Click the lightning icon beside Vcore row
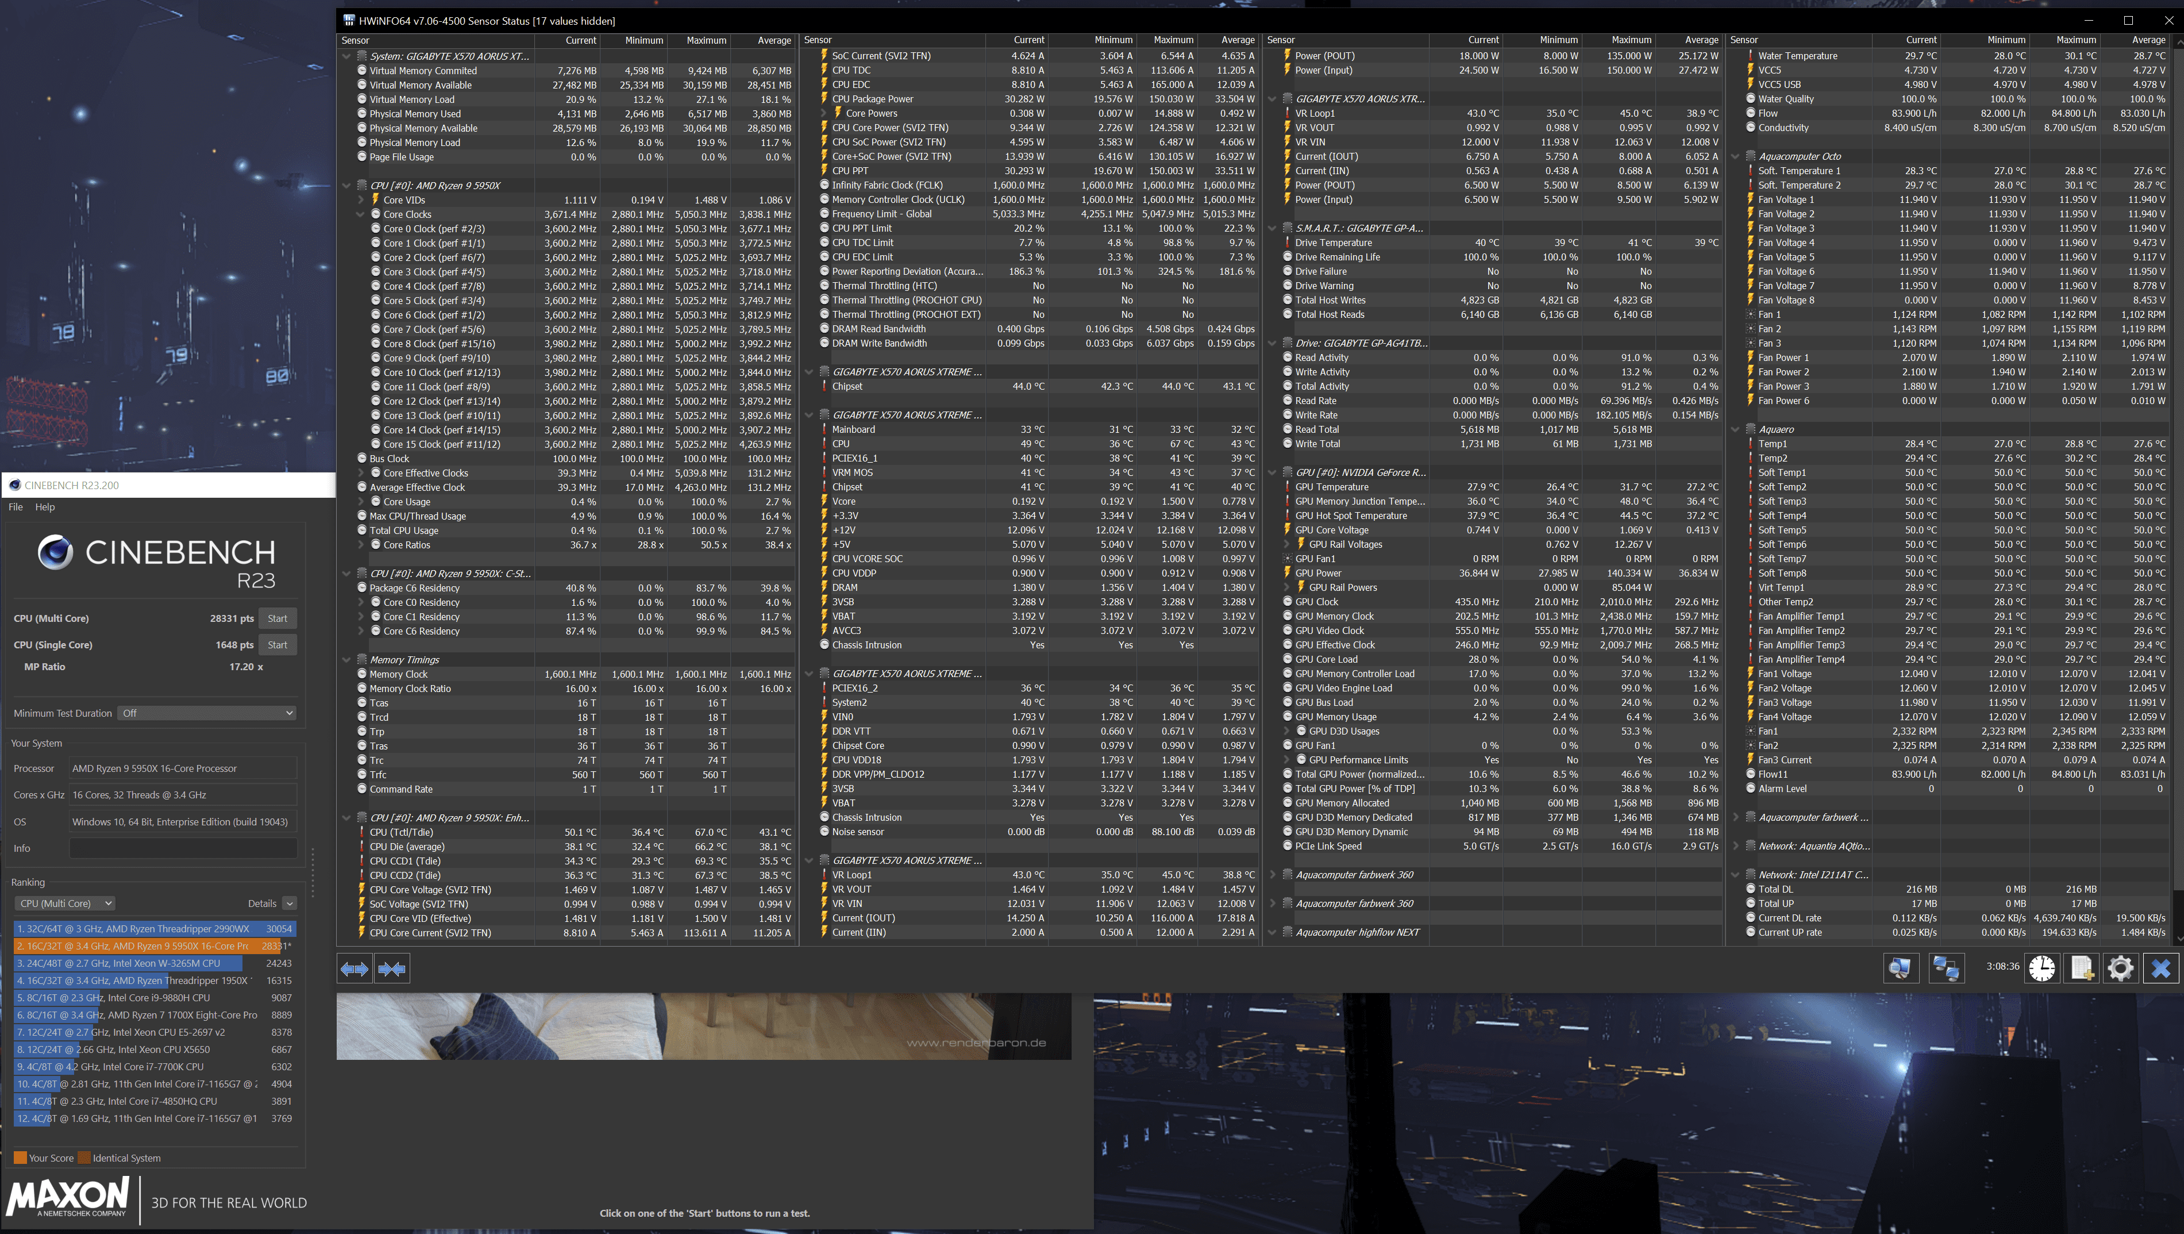 click(x=824, y=501)
